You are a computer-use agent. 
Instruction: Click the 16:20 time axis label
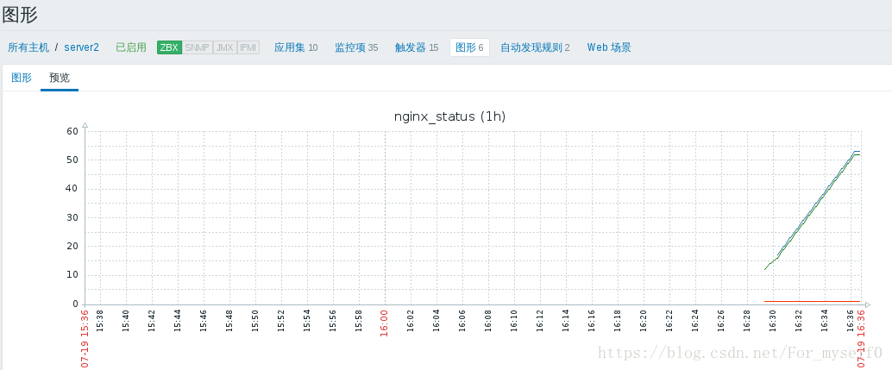[644, 320]
